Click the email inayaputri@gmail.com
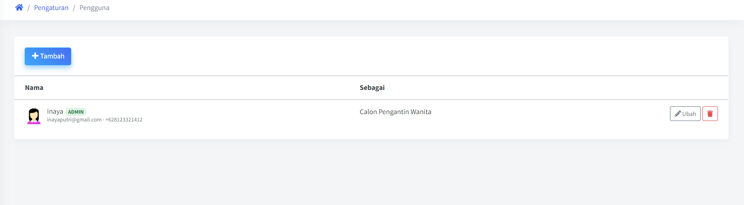Screen dimensions: 744x205 [x=74, y=120]
